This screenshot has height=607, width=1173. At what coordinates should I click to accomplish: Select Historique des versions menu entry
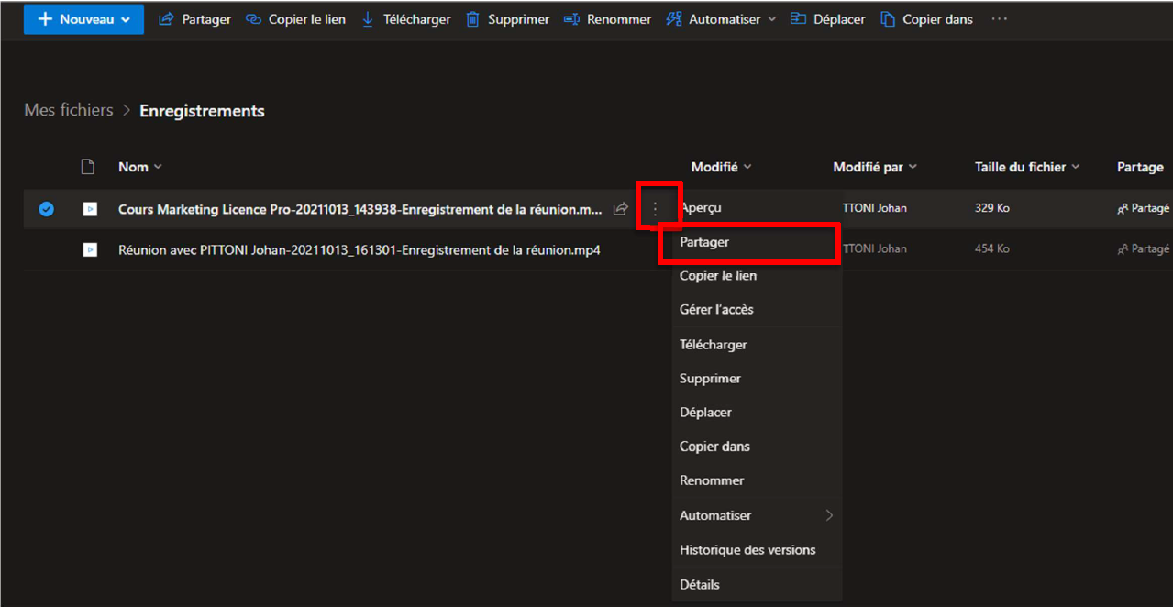tap(747, 550)
